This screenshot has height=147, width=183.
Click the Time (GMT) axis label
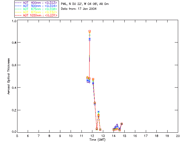pyautogui.click(x=97, y=140)
